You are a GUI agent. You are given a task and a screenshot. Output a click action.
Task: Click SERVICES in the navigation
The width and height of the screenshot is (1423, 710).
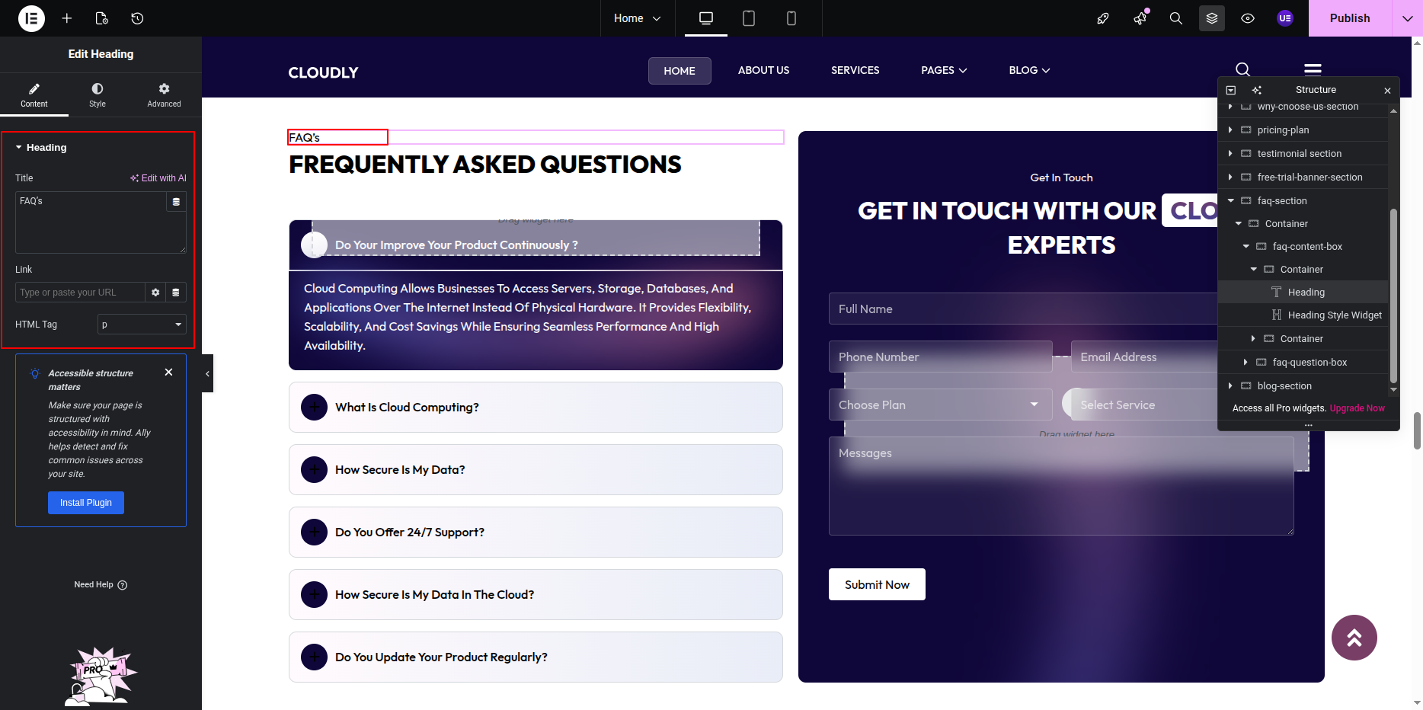[x=855, y=70]
